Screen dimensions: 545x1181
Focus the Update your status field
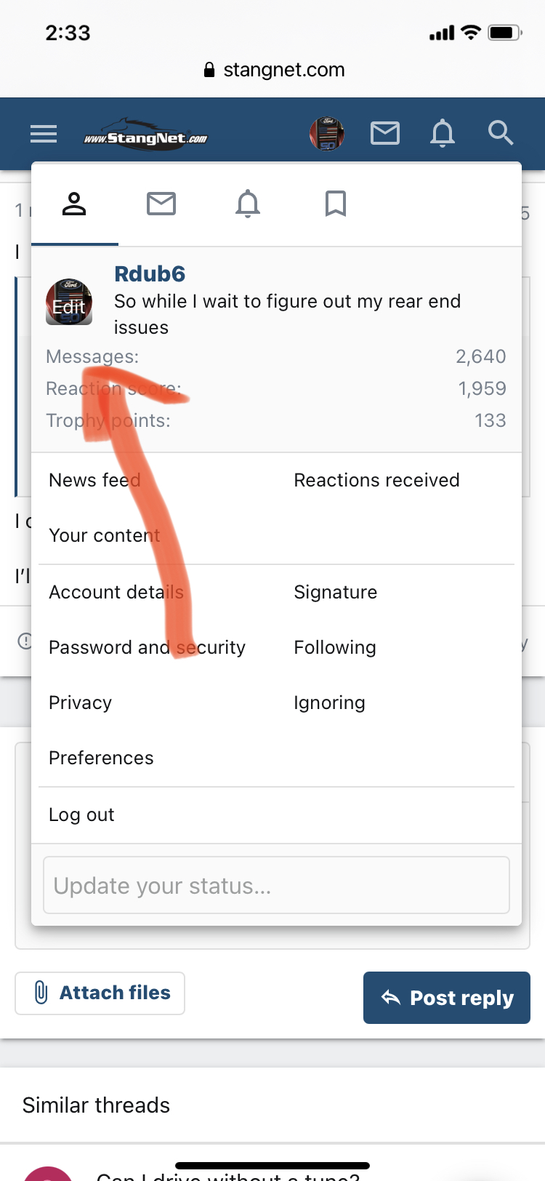coord(276,885)
